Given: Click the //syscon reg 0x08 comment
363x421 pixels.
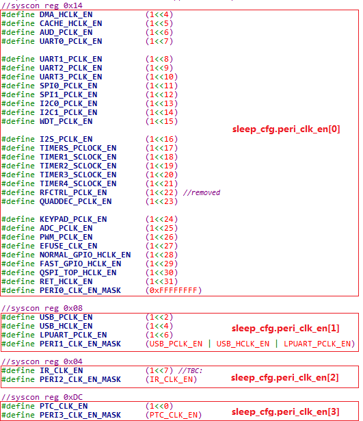Looking at the screenshot, I should coord(42,308).
